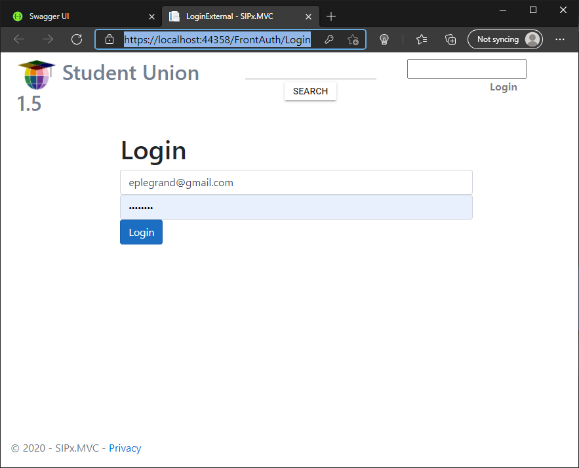
Task: Focus the password field
Action: 296,207
